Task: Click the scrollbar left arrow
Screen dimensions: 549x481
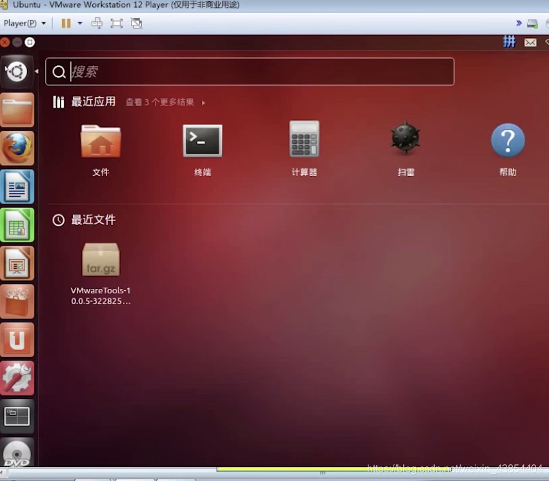Action: [x=2, y=473]
